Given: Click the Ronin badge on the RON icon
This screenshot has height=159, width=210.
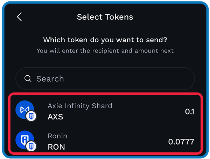Looking at the screenshot, I should click(x=31, y=146).
